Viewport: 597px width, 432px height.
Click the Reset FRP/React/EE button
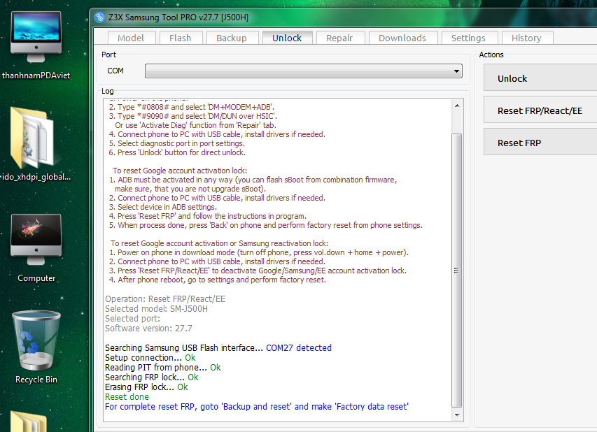[540, 110]
